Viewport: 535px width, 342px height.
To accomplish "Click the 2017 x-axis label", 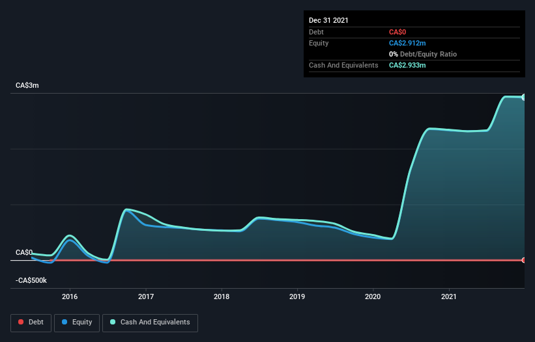I will (146, 296).
